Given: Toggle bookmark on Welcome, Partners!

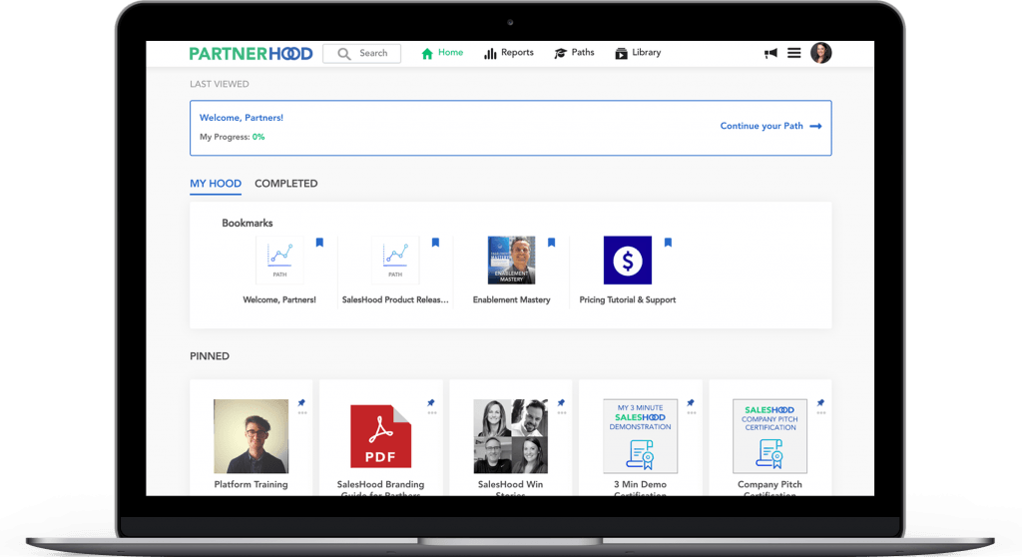Looking at the screenshot, I should click(319, 243).
